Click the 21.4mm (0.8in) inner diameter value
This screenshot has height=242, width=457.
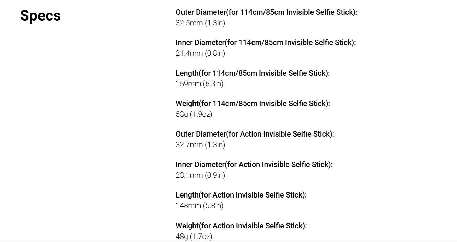(x=200, y=53)
